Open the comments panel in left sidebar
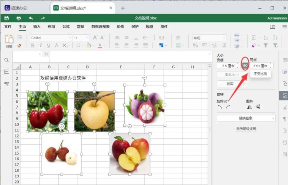 (6, 72)
